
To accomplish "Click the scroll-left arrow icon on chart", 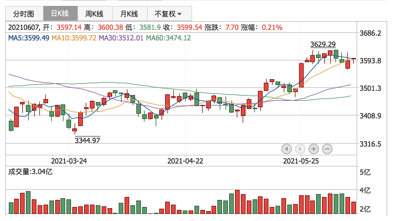I will click(x=287, y=149).
